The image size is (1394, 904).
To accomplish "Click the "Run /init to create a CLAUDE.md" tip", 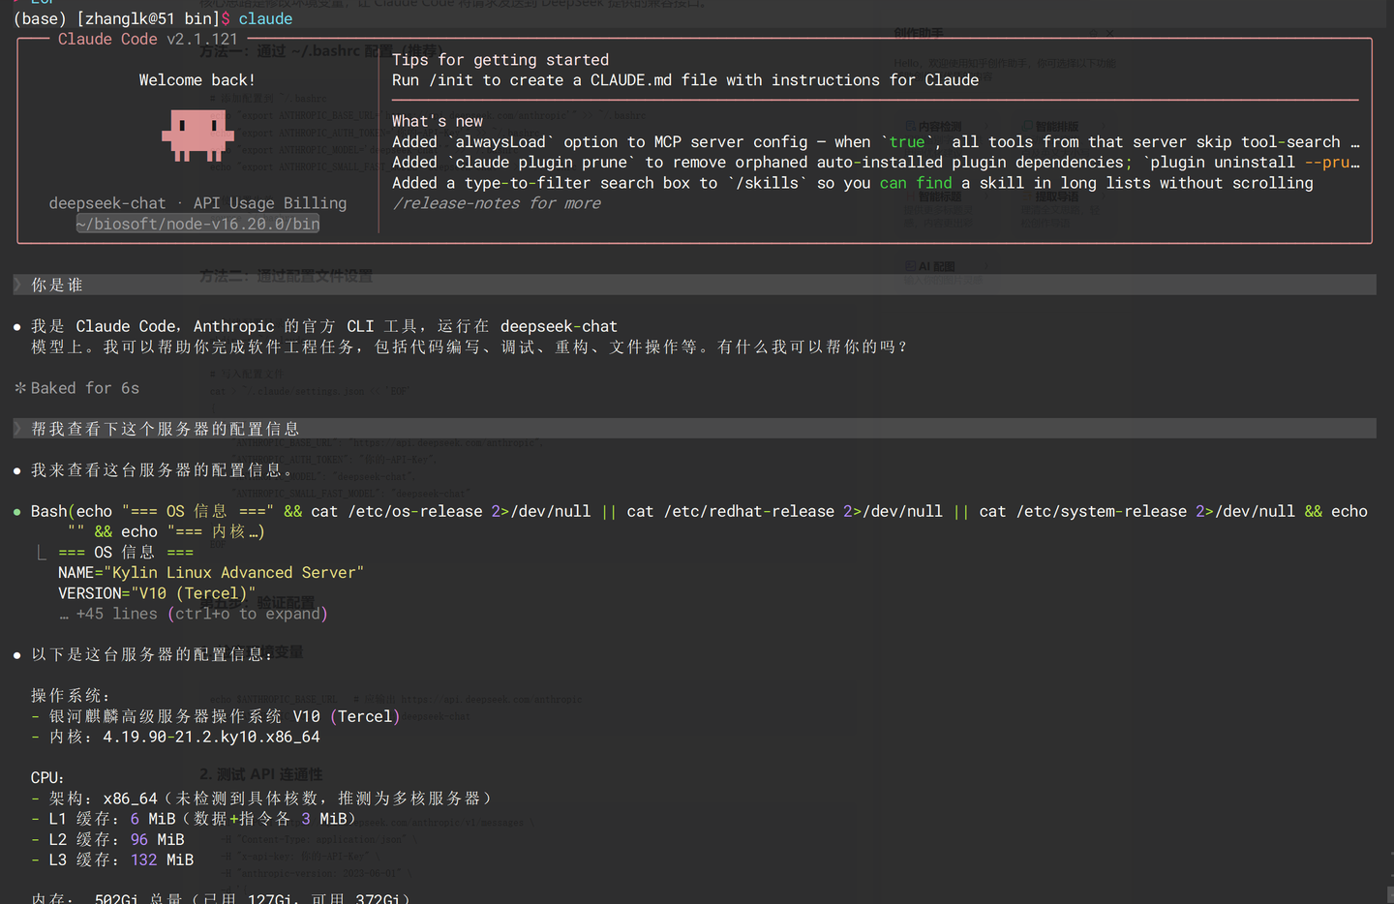I will pyautogui.click(x=685, y=80).
